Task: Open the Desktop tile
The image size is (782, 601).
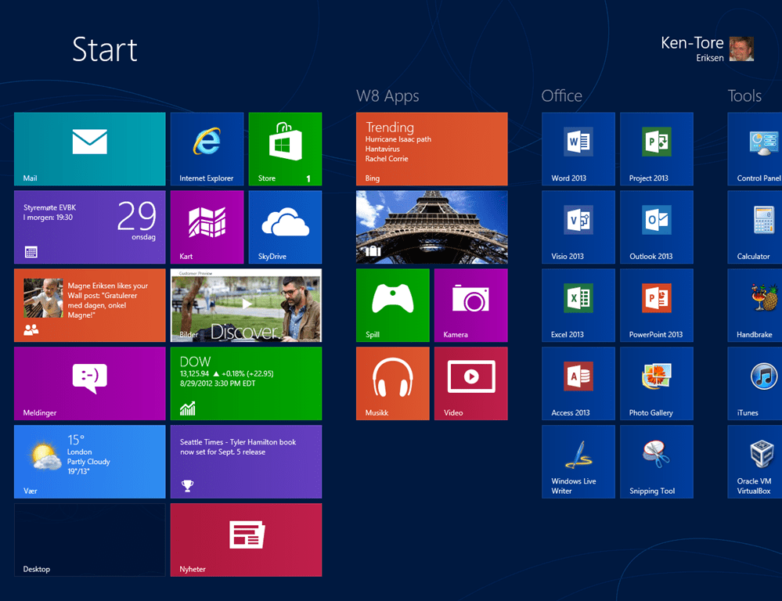Action: pos(90,540)
